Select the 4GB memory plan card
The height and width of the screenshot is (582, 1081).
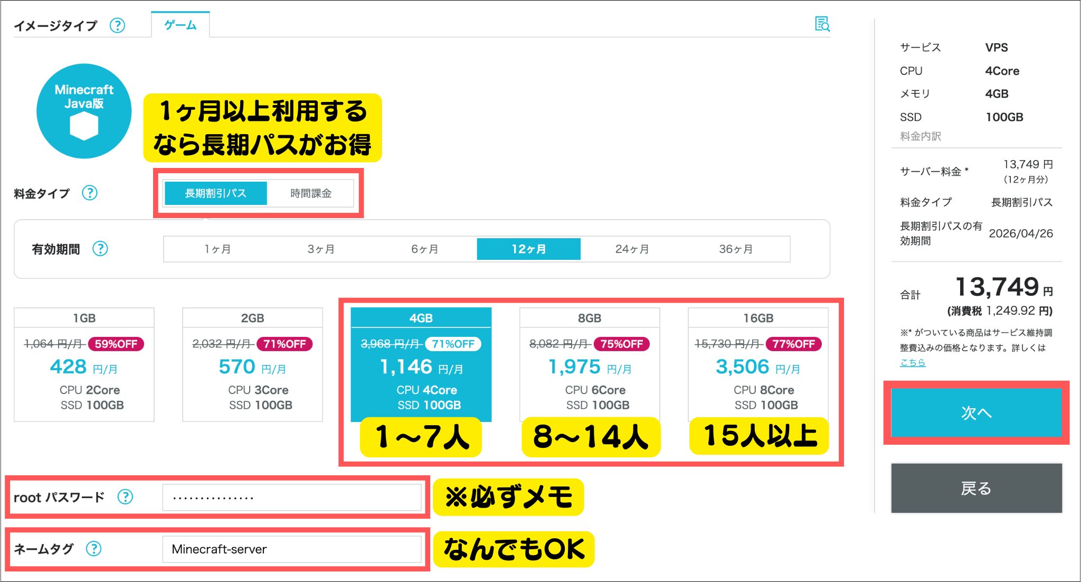pos(421,364)
